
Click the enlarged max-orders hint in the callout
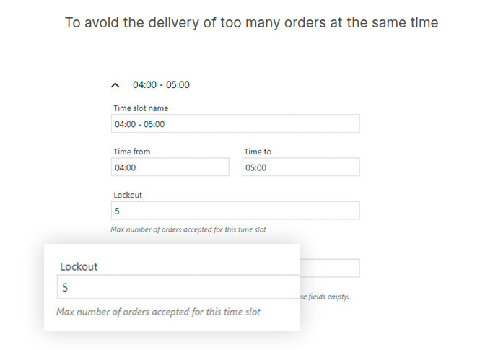pyautogui.click(x=158, y=312)
